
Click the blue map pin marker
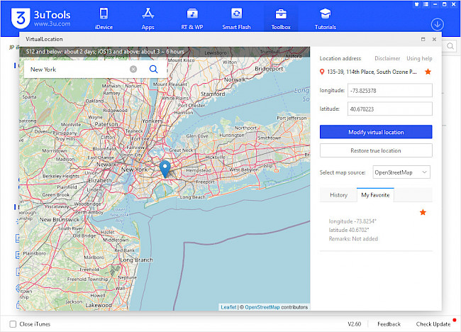[165, 169]
